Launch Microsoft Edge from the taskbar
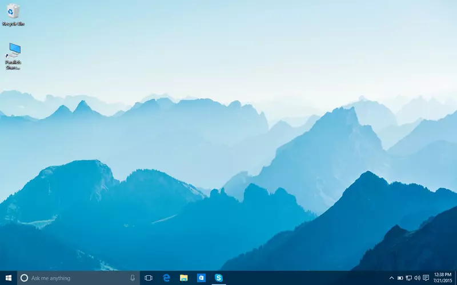The height and width of the screenshot is (285, 457). click(x=166, y=278)
